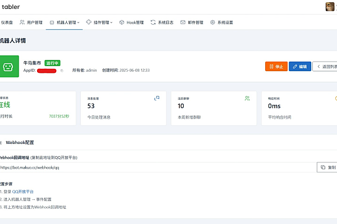
Task: Select the 53 messages count
Action: coord(91,106)
